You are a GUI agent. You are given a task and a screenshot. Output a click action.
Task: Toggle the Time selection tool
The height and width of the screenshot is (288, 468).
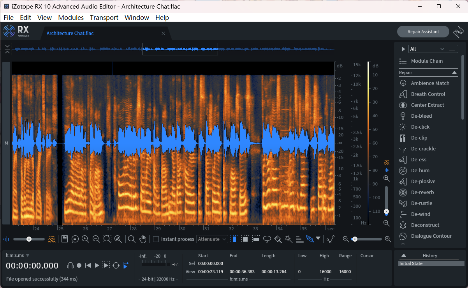[234, 239]
